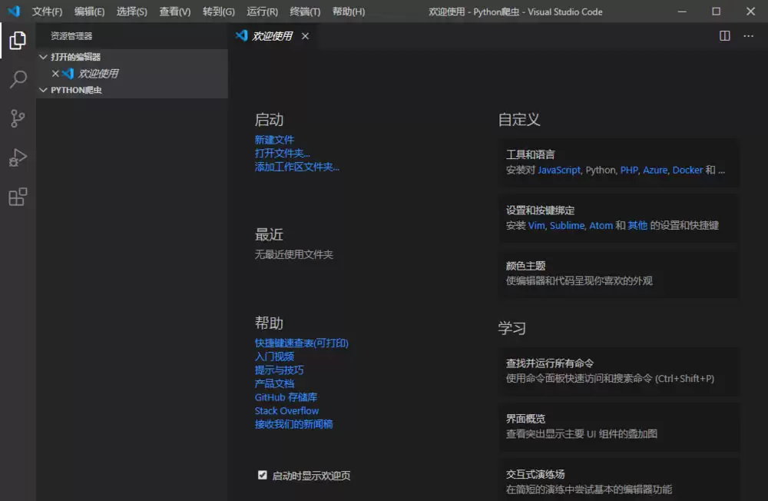768x501 pixels.
Task: Uncheck 启动时显示欢迎页
Action: [x=263, y=475]
